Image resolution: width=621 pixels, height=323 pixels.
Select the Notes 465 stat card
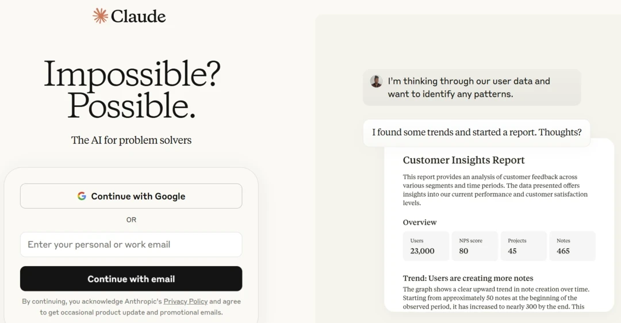[x=572, y=246]
